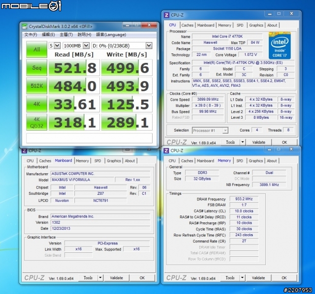Open the 語言(Language) menu
The width and height of the screenshot is (315, 294).
pyautogui.click(x=111, y=35)
